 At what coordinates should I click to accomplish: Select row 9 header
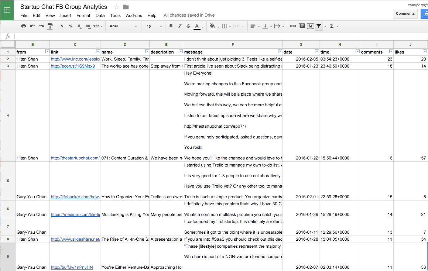(8, 257)
